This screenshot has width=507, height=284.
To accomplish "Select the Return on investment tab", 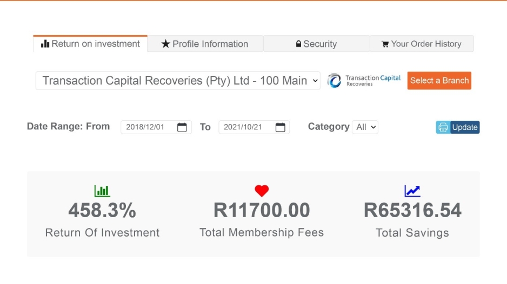I will click(x=91, y=44).
